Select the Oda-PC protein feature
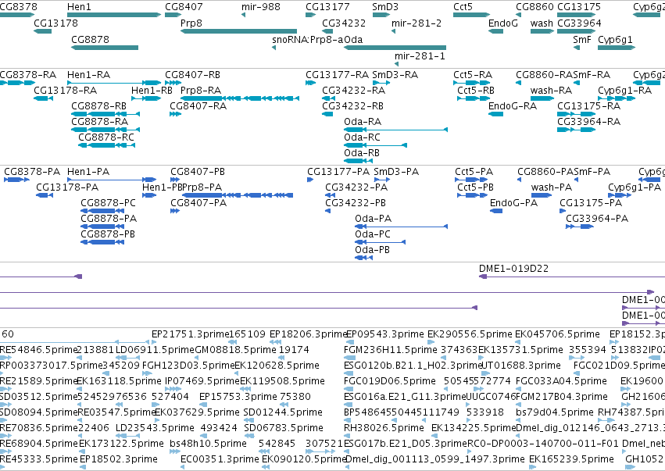 click(x=381, y=242)
